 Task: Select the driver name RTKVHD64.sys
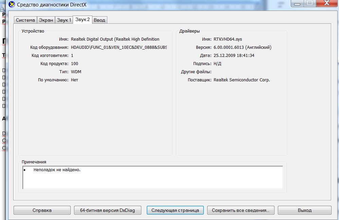(228, 39)
